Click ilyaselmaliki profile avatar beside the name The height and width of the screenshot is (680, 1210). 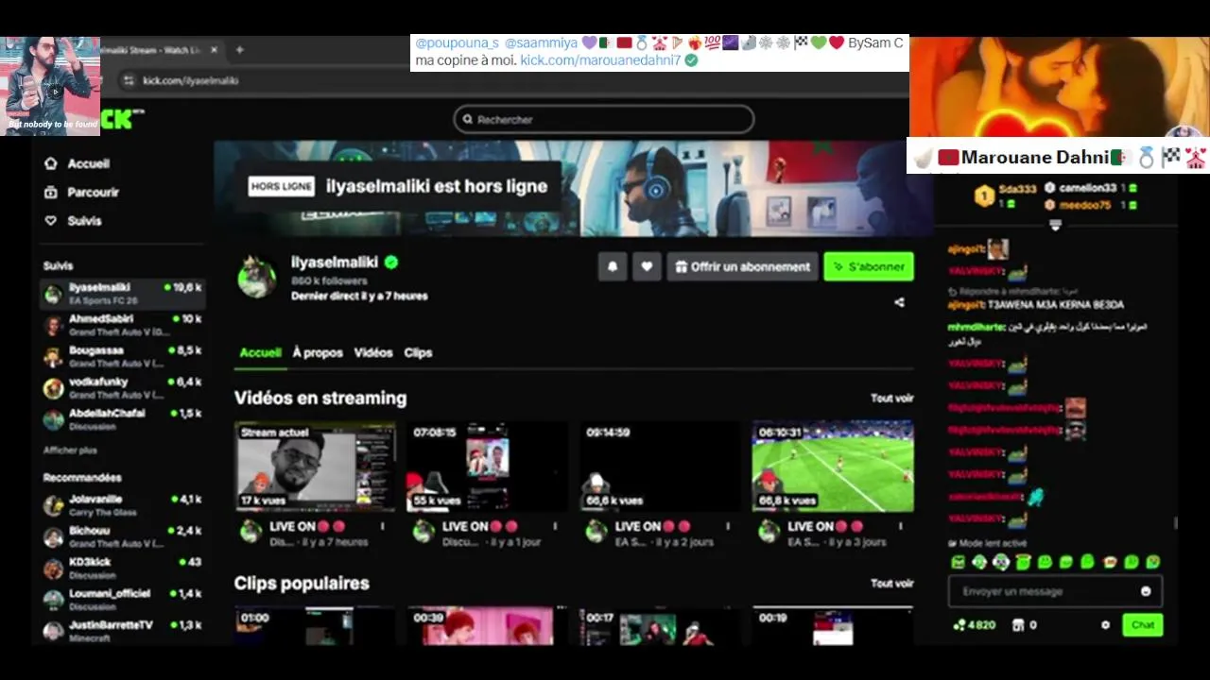coord(256,278)
